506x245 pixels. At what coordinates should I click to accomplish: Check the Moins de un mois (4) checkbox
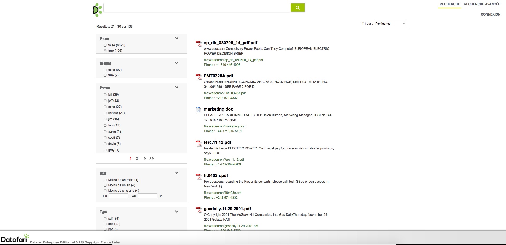coord(105,180)
